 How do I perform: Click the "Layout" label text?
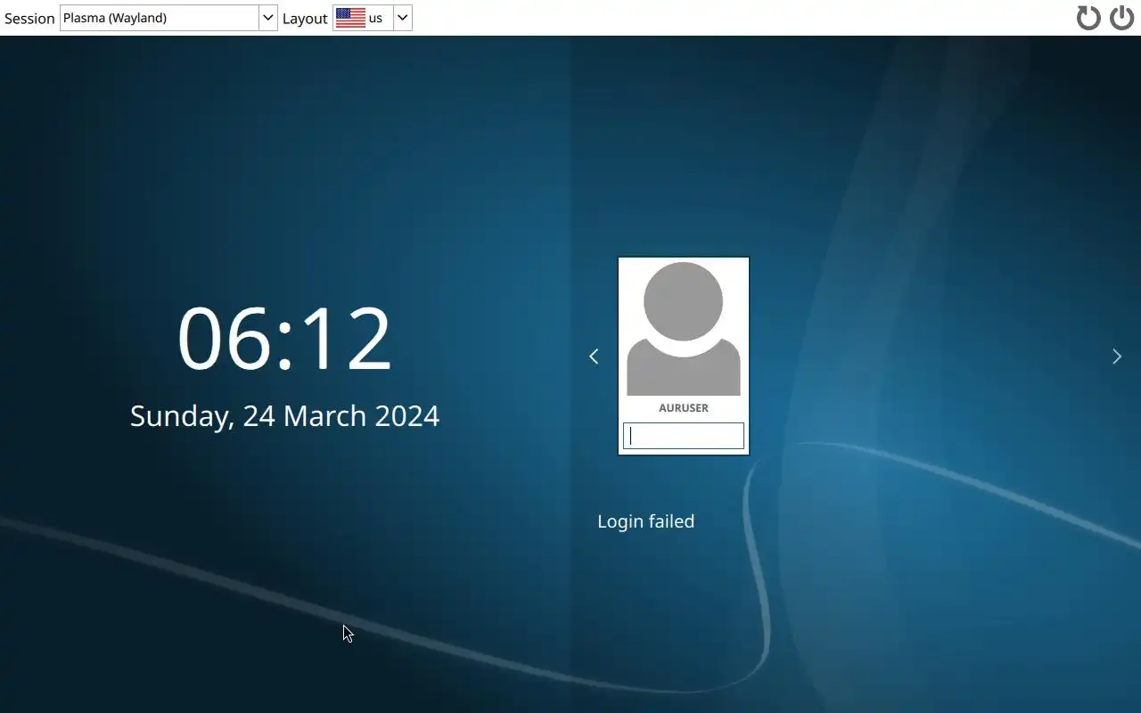[x=305, y=19]
